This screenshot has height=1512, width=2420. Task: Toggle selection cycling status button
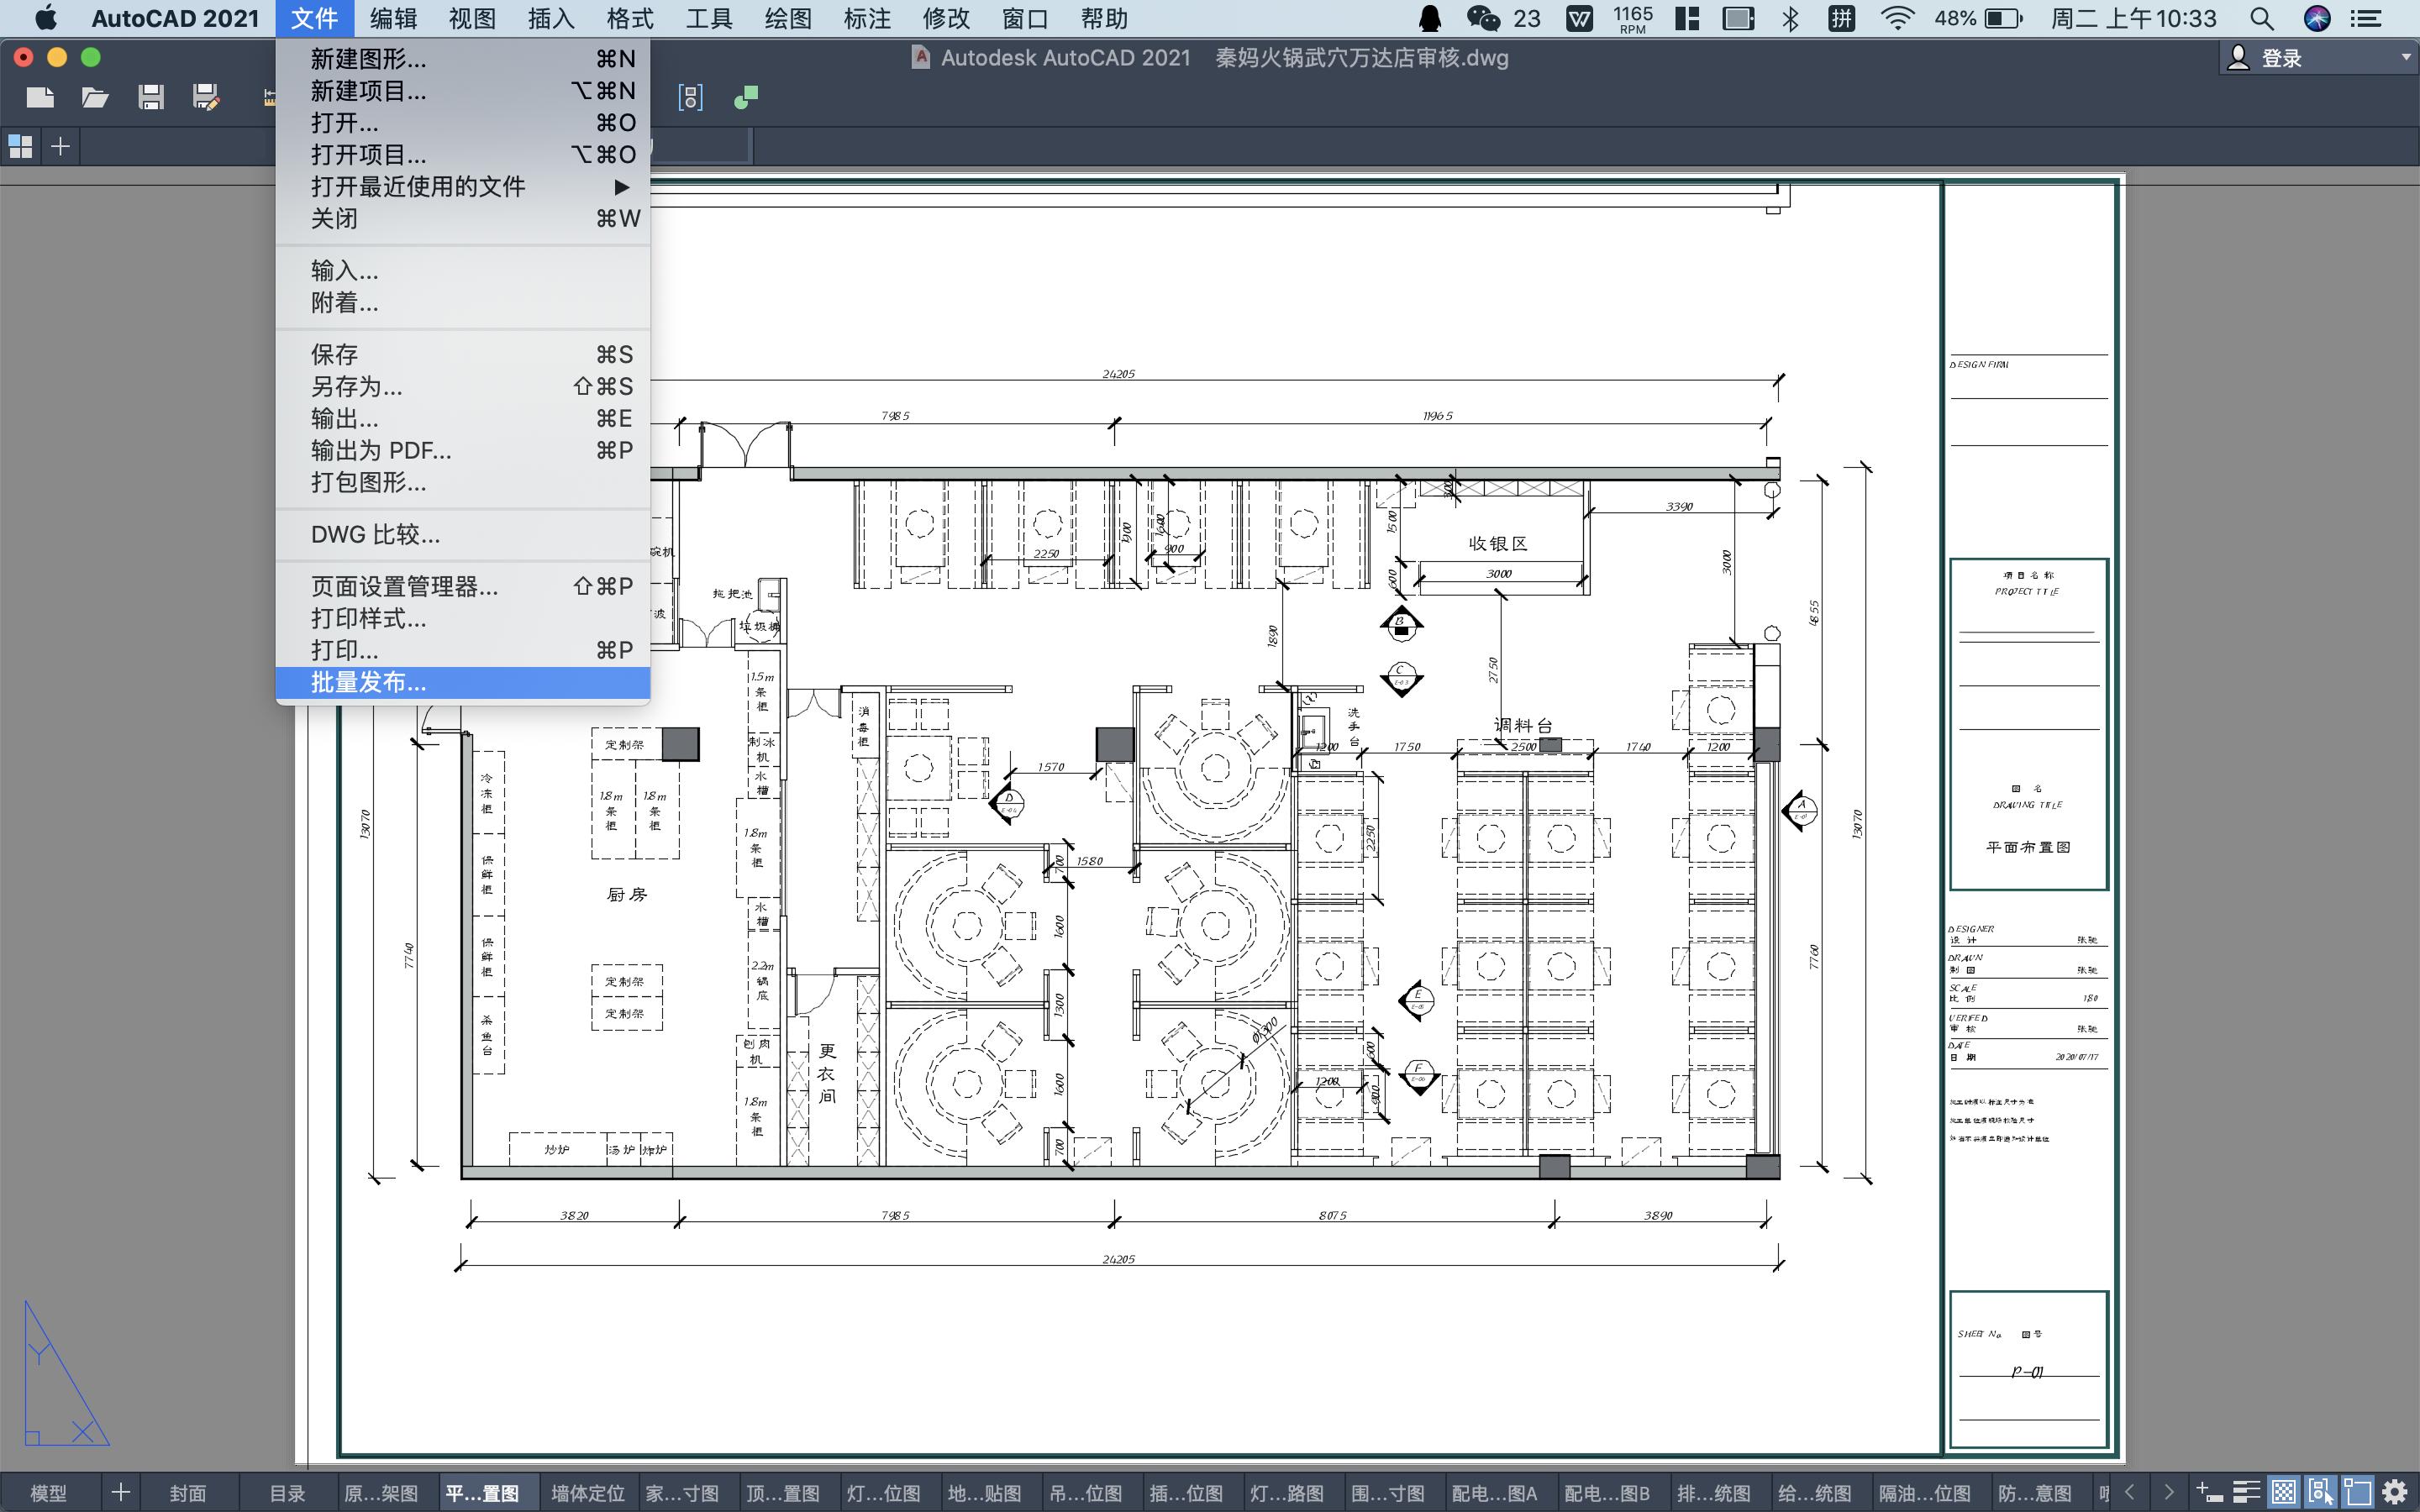[2321, 1492]
